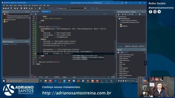Open Photoshop on taskbar
The image size is (175, 98).
pyautogui.click(x=107, y=81)
